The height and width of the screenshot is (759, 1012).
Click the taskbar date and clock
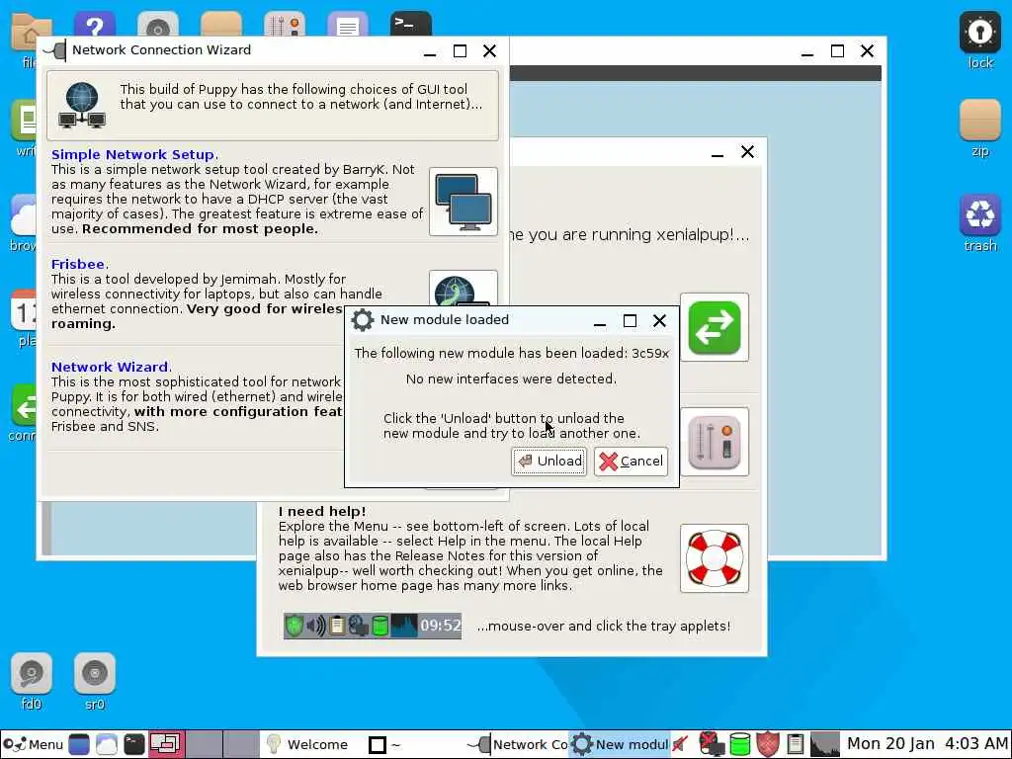tap(927, 744)
